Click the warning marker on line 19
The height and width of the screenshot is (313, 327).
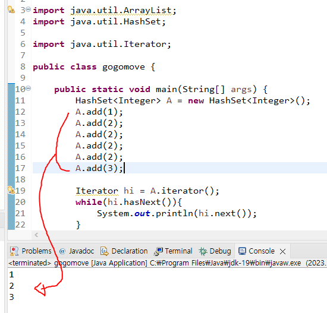pos(11,190)
